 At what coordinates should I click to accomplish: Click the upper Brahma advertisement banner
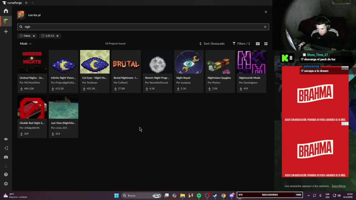point(315,94)
